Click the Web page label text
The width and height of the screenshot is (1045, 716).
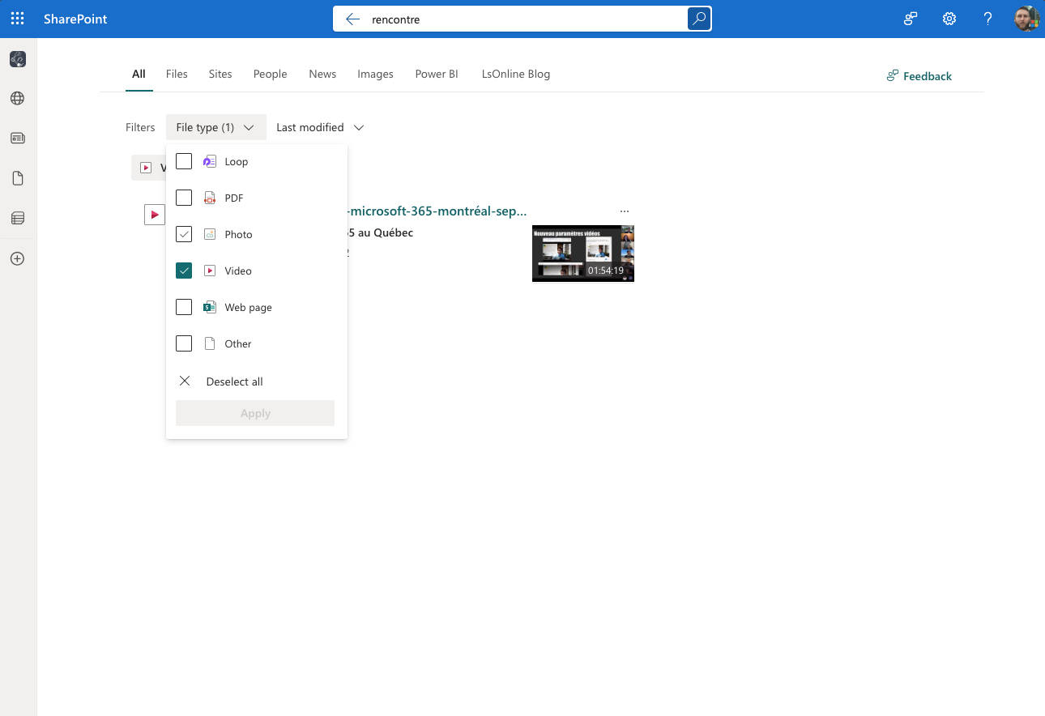tap(248, 307)
